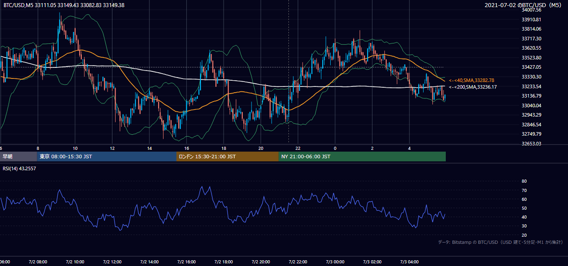Click the RSI(14) 43.2557 indicator label
This screenshot has width=568, height=266.
tap(19, 168)
